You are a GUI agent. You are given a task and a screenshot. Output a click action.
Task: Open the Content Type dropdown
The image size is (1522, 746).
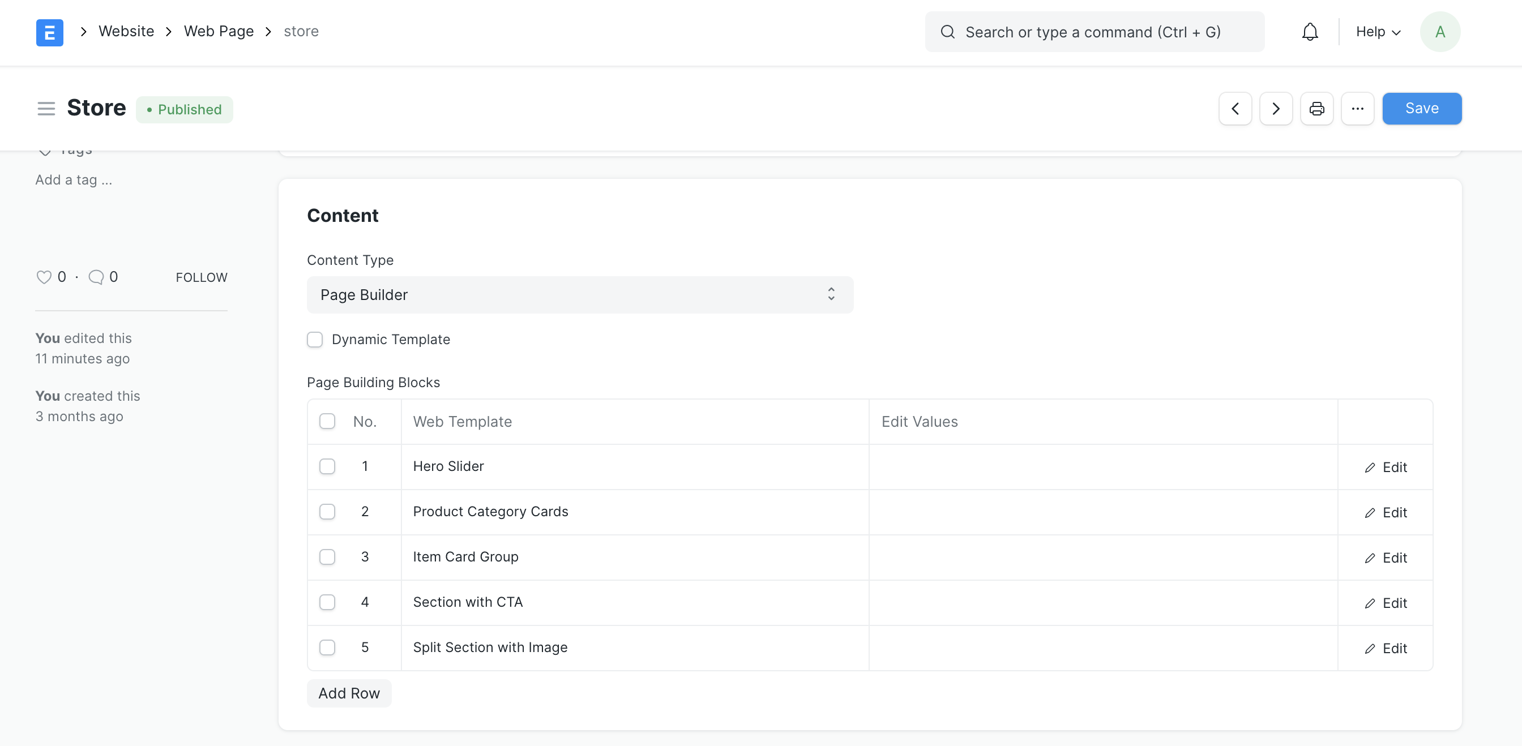[x=580, y=295]
